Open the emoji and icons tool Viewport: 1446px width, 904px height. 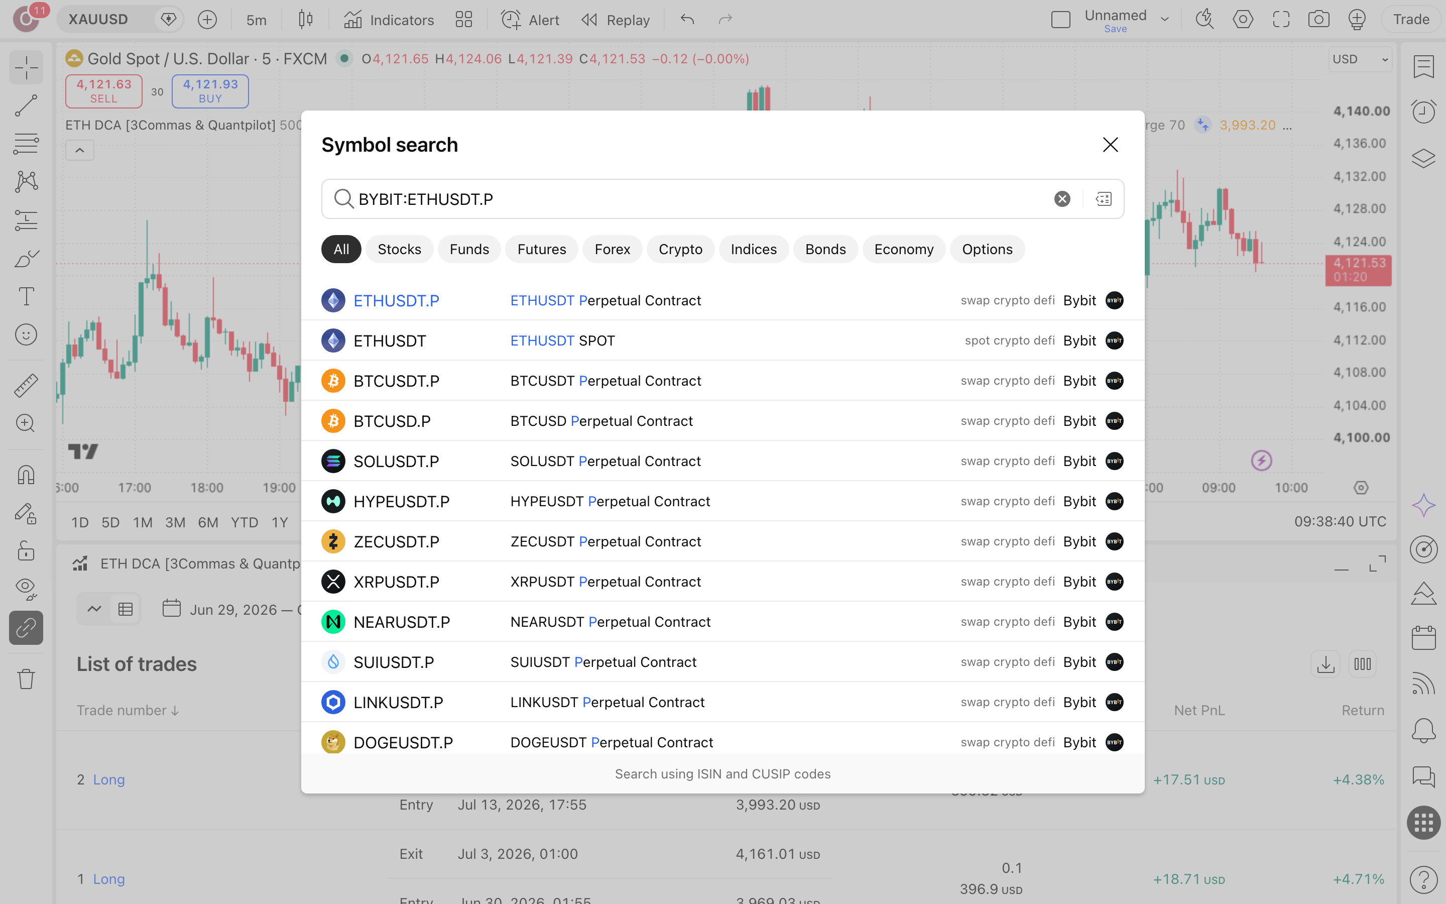pos(26,335)
